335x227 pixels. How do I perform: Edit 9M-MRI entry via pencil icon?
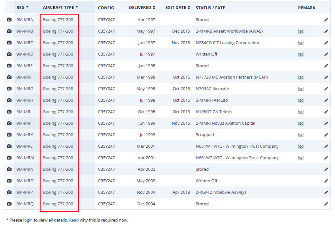pos(326,112)
